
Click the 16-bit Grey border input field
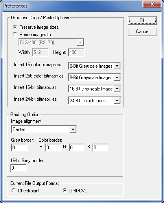click(18, 168)
